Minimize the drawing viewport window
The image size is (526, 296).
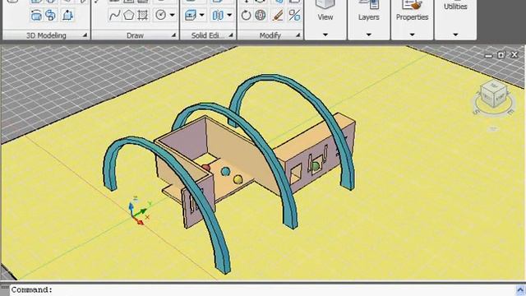489,55
